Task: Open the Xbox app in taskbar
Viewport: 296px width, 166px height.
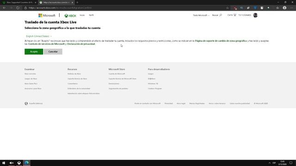Action: click(19, 163)
